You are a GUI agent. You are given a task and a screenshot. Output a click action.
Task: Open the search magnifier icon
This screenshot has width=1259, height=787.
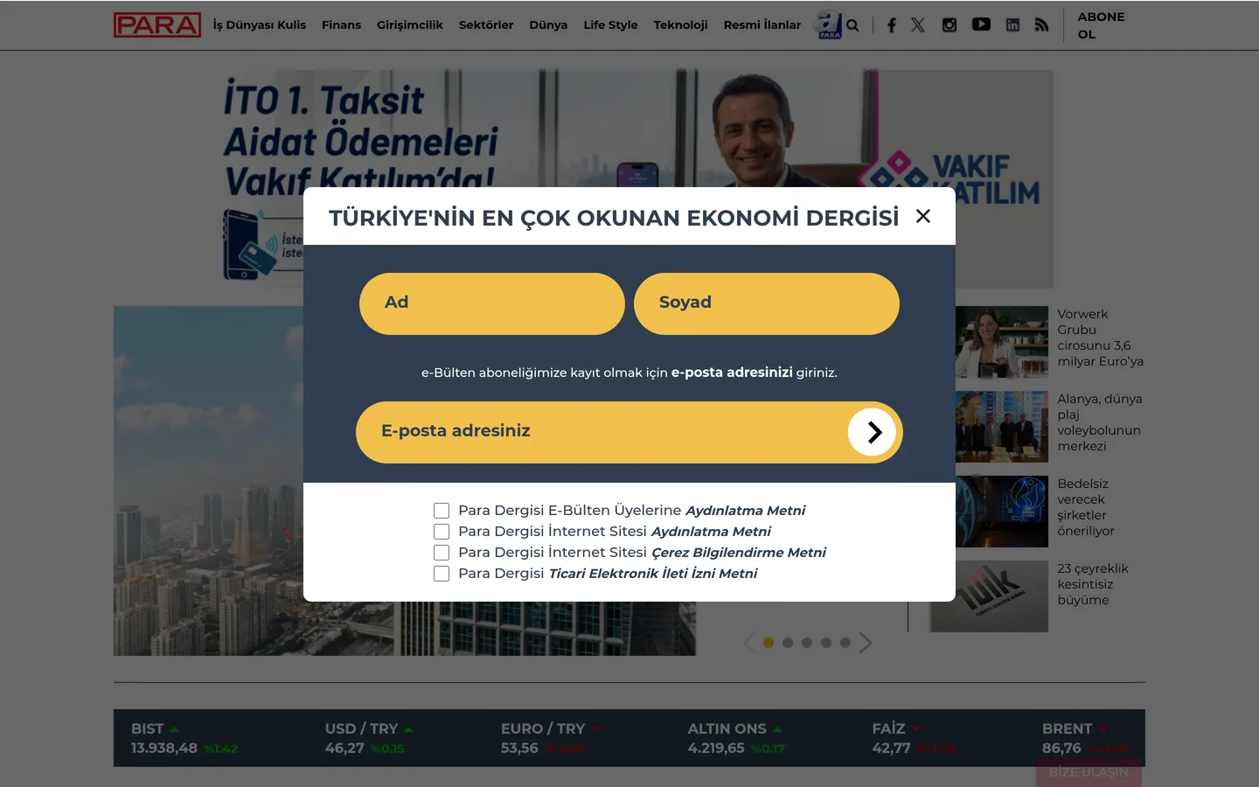[852, 25]
